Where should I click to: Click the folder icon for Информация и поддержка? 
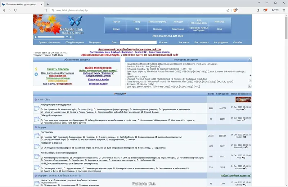[37, 108]
